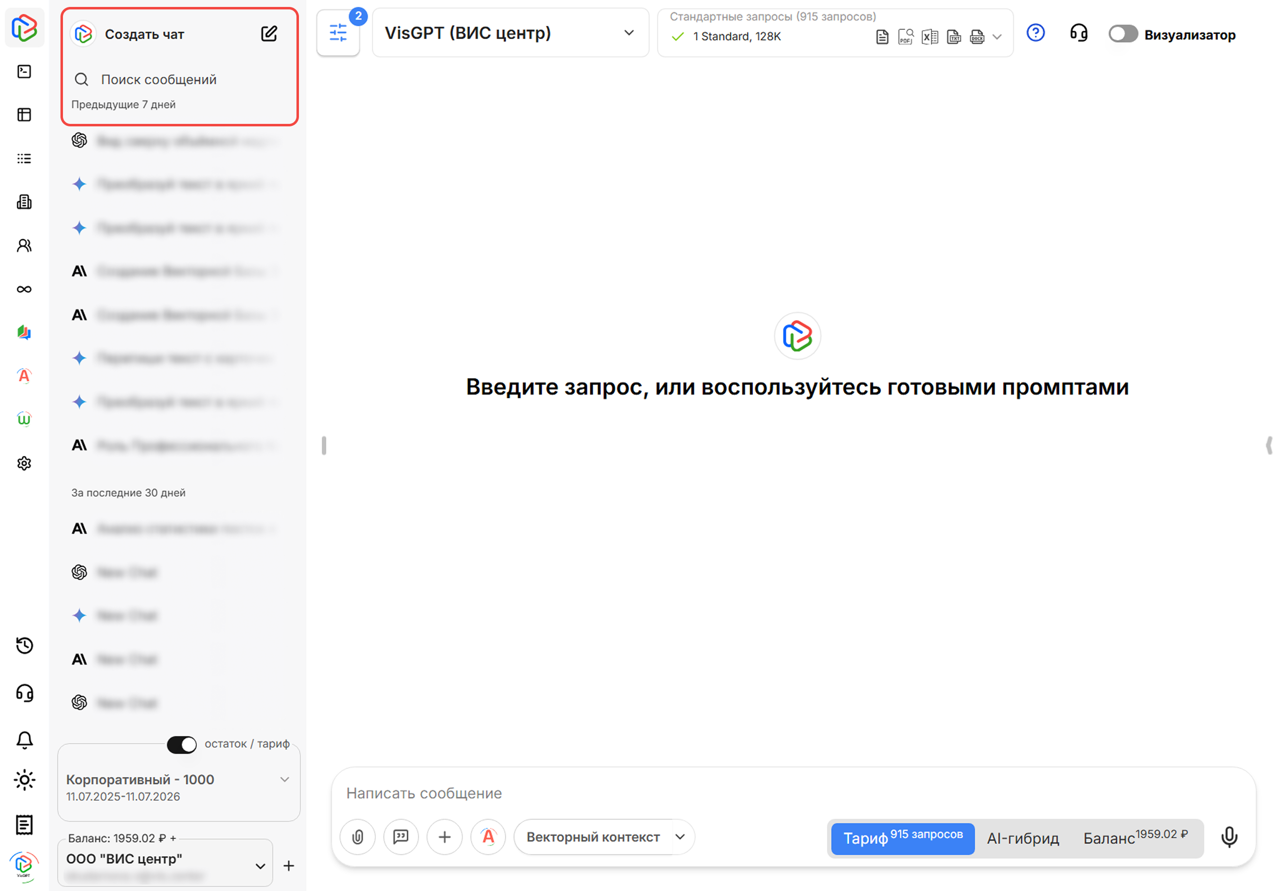This screenshot has height=891, width=1287.
Task: Export conversation as Excel file
Action: (930, 37)
